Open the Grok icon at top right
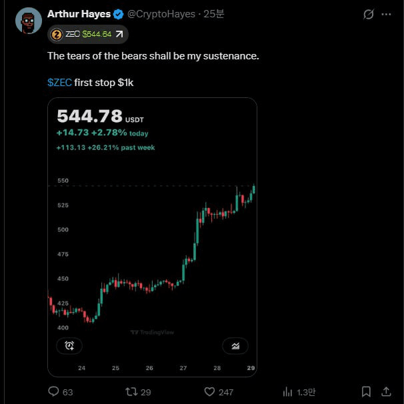This screenshot has height=404, width=404. pyautogui.click(x=368, y=15)
